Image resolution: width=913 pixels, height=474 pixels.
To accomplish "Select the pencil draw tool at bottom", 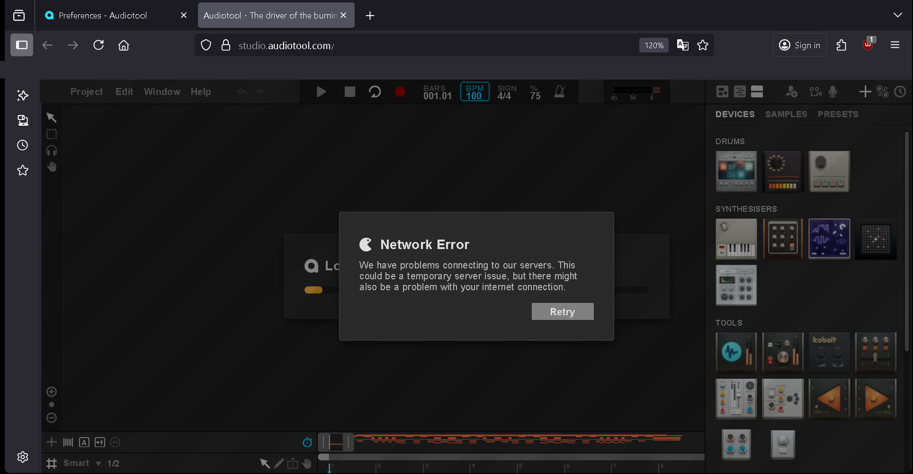I will (279, 463).
